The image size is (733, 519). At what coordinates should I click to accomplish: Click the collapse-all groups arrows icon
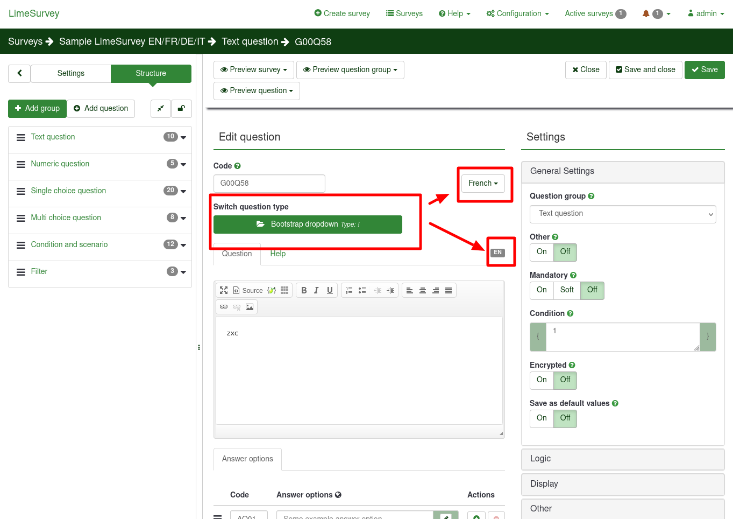coord(160,108)
